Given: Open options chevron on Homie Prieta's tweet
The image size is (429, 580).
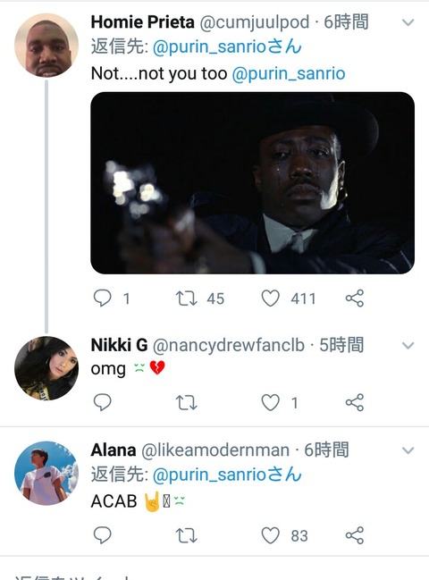Looking at the screenshot, I should (408, 23).
